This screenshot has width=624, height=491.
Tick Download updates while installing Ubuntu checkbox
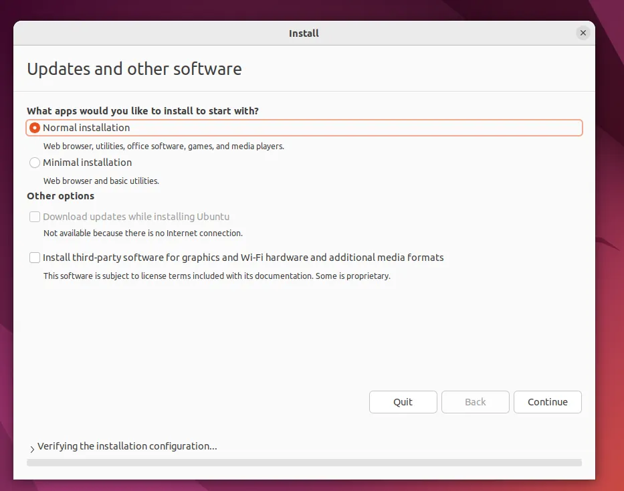[x=35, y=217]
